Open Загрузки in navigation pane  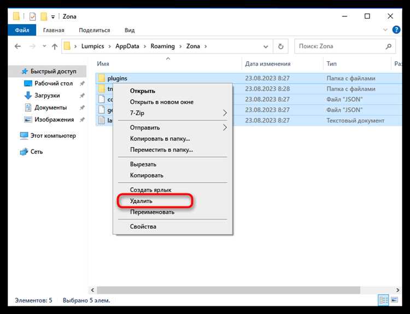click(x=47, y=95)
